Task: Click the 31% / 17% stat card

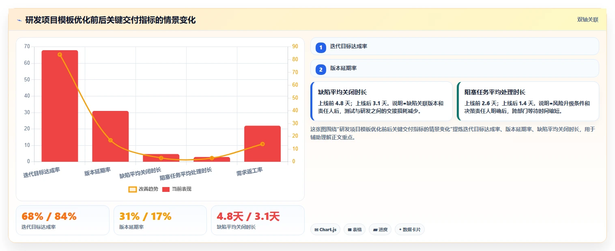Action: 160,220
